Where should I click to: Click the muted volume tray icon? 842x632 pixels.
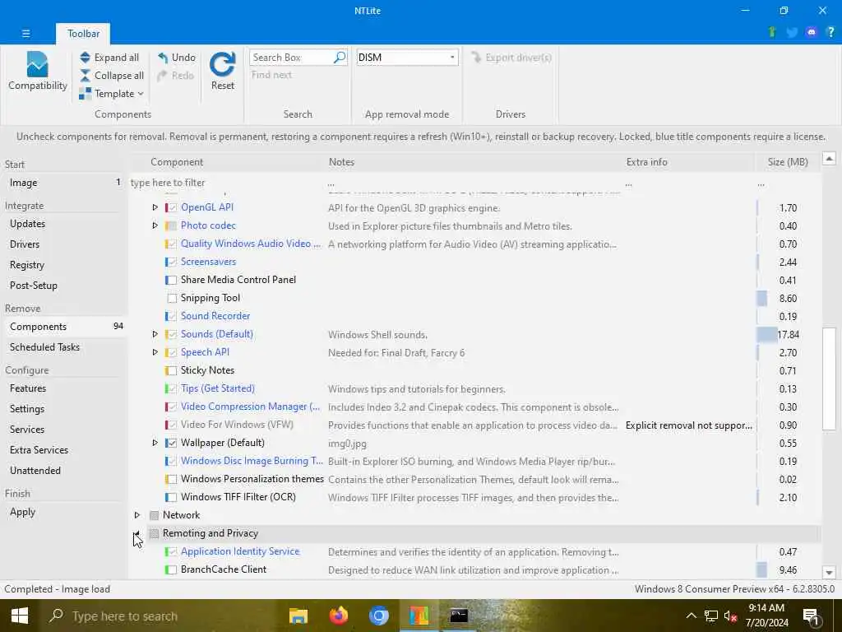[730, 616]
